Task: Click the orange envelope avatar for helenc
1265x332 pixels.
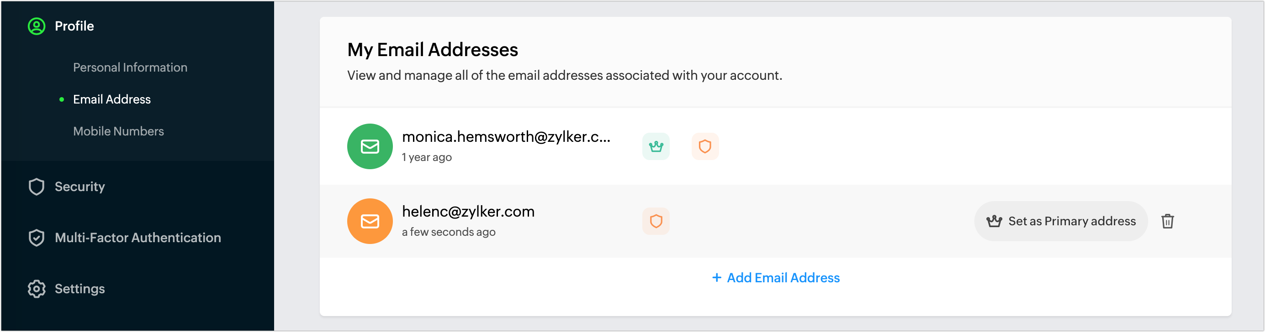Action: [370, 221]
